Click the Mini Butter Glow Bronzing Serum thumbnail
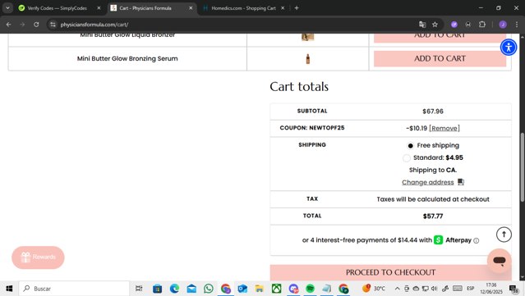Screen dimensions: 525x296 [x=308, y=59]
